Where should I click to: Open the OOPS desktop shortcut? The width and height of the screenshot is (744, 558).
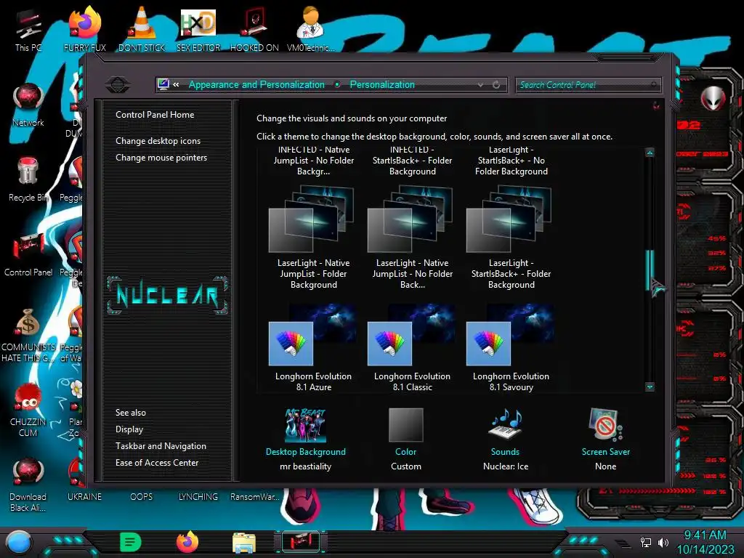pyautogui.click(x=142, y=496)
